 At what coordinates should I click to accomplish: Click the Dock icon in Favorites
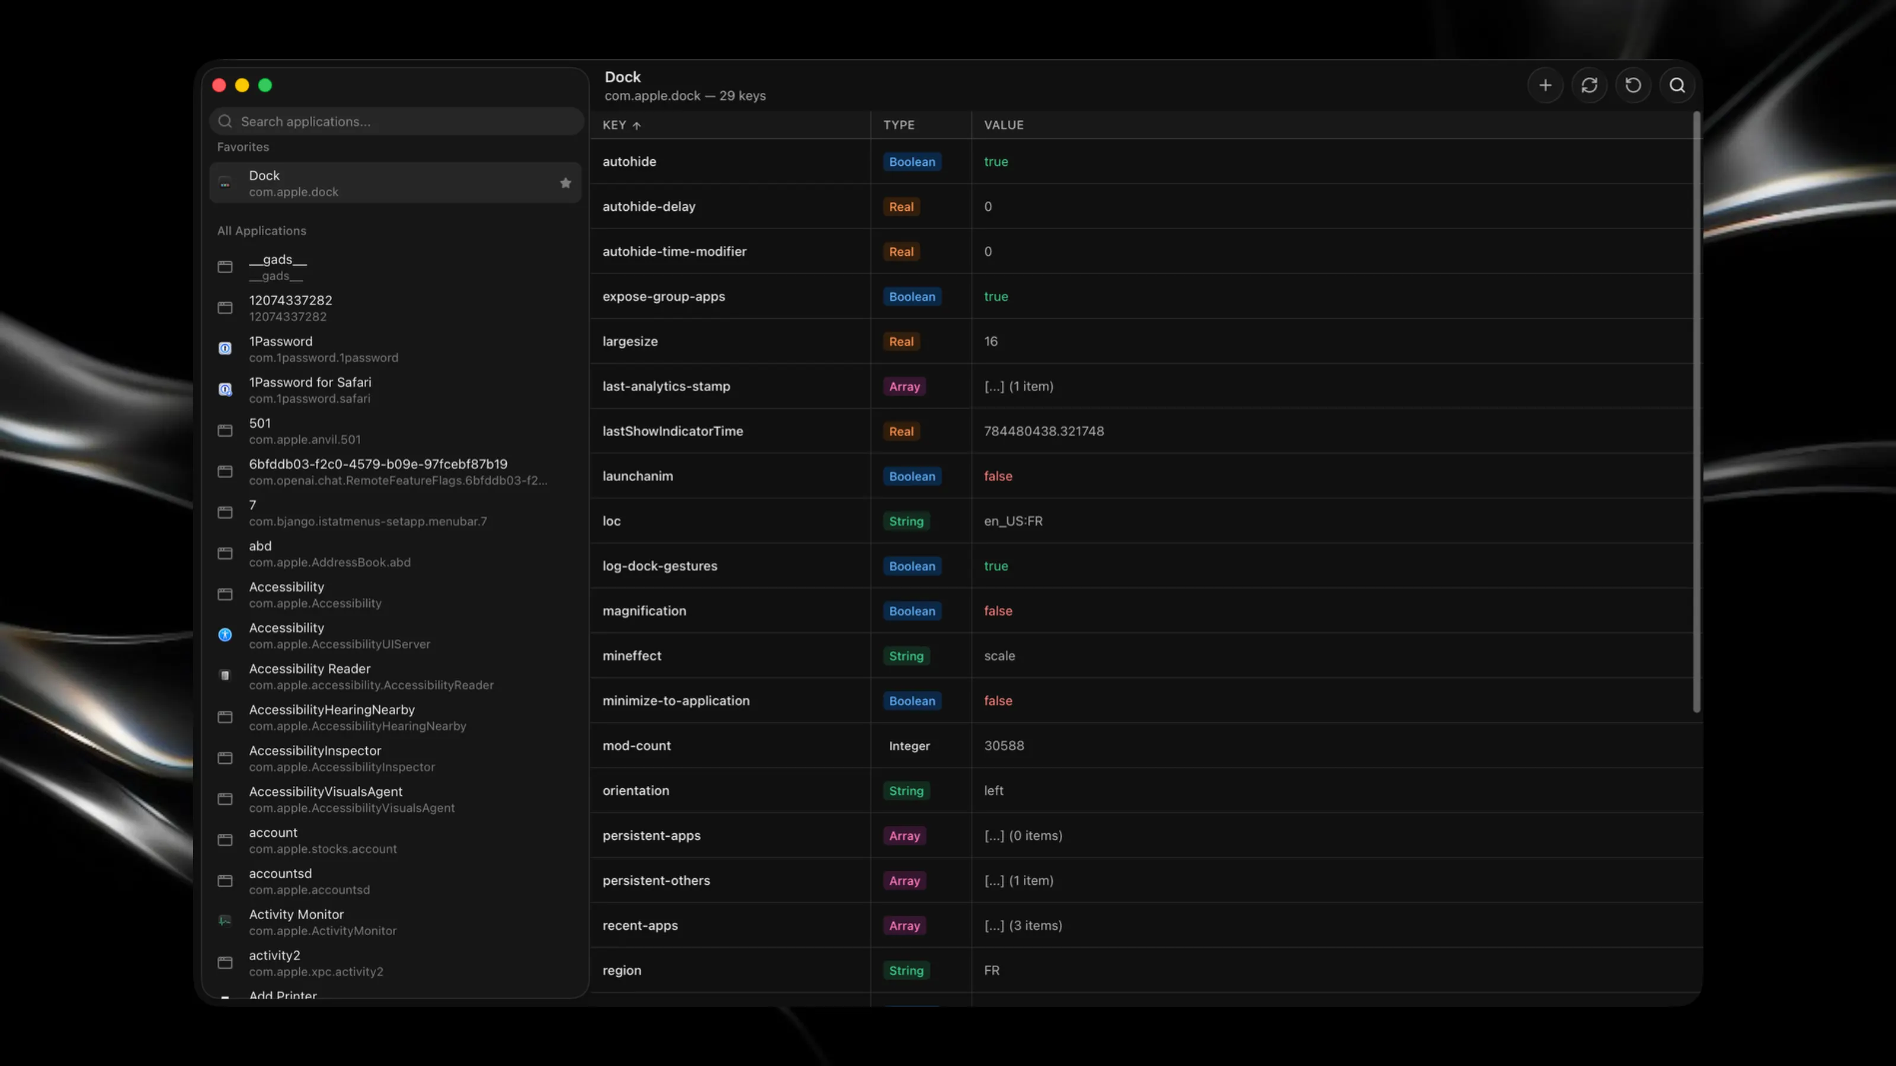(225, 183)
